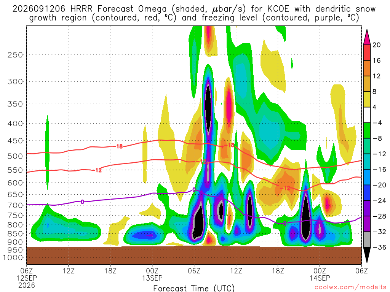Click the green swatch between -4 and -8
The image size is (390, 292).
click(x=367, y=131)
